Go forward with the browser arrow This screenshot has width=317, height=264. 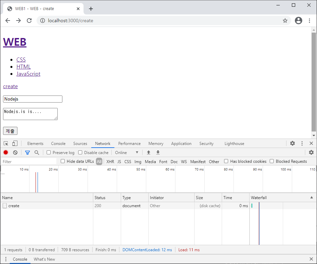tap(18, 21)
